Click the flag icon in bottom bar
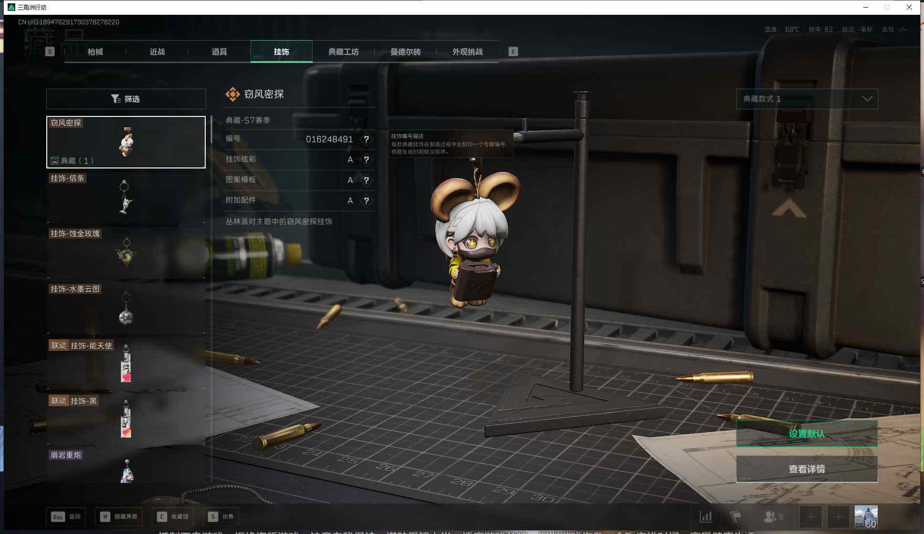Screen dimensions: 924x534 [x=735, y=517]
